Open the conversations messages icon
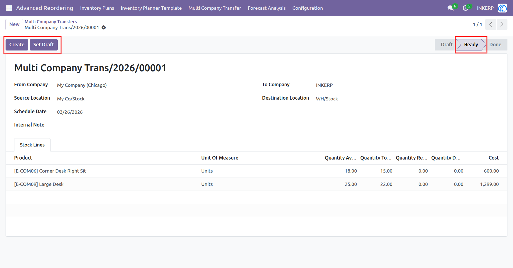The image size is (513, 268). tap(451, 8)
